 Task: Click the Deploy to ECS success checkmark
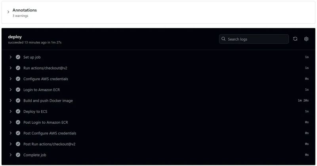click(x=18, y=111)
